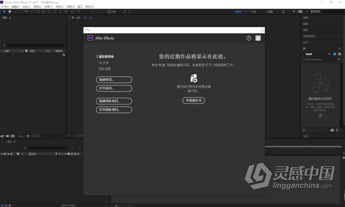
Task: Open the Animation (A) menu
Action: [x=59, y=6]
